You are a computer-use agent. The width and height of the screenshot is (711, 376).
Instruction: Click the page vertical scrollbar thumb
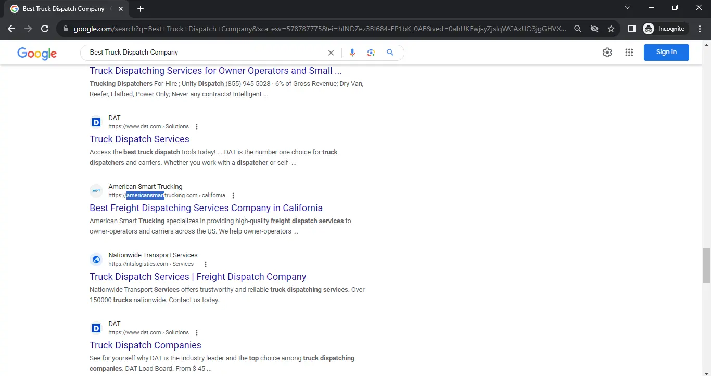706,265
